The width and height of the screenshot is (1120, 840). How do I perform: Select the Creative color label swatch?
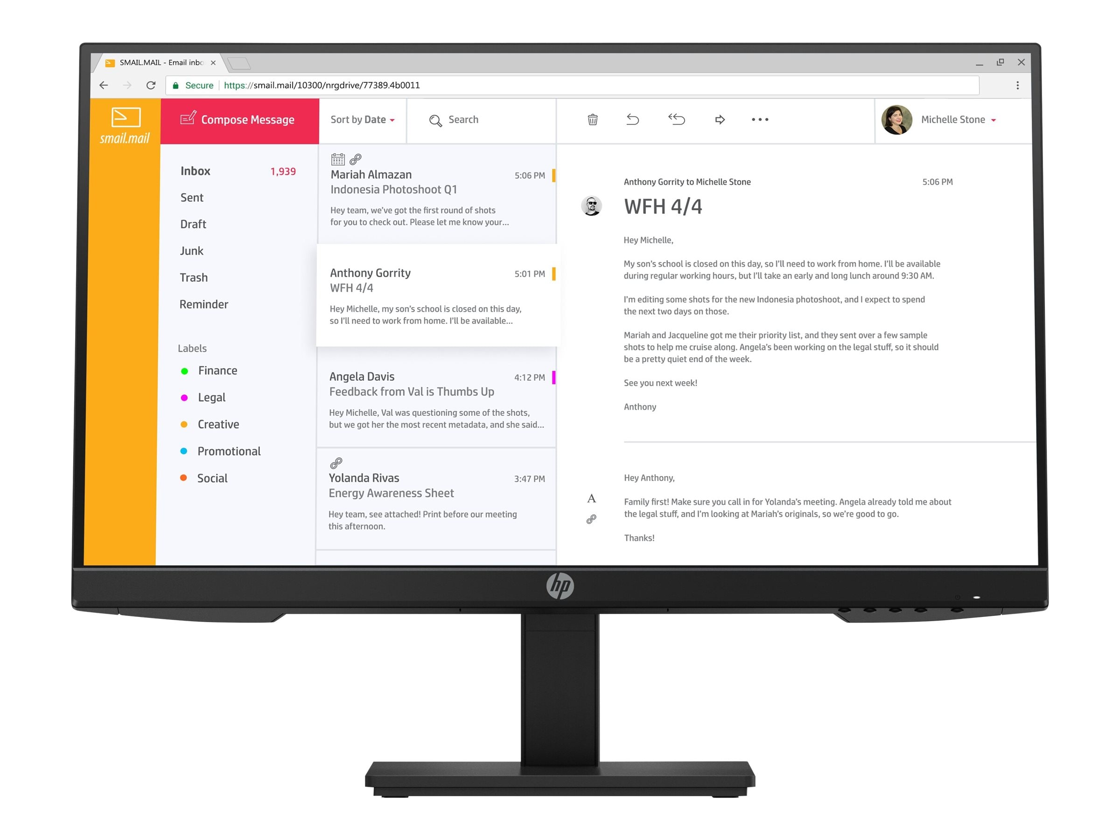click(x=184, y=424)
